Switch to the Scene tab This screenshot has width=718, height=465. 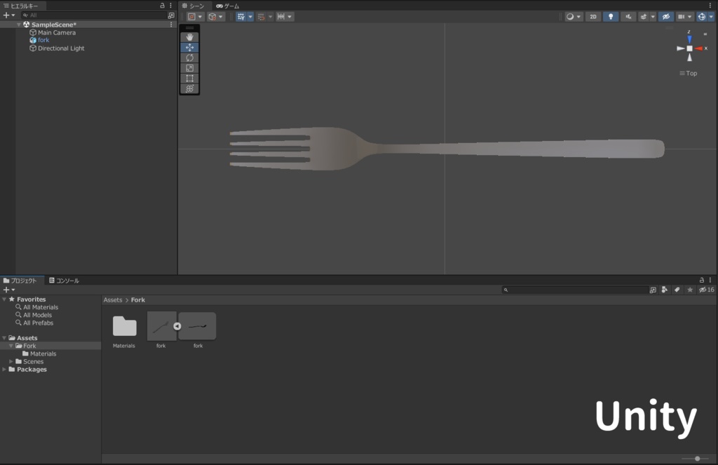click(x=194, y=6)
